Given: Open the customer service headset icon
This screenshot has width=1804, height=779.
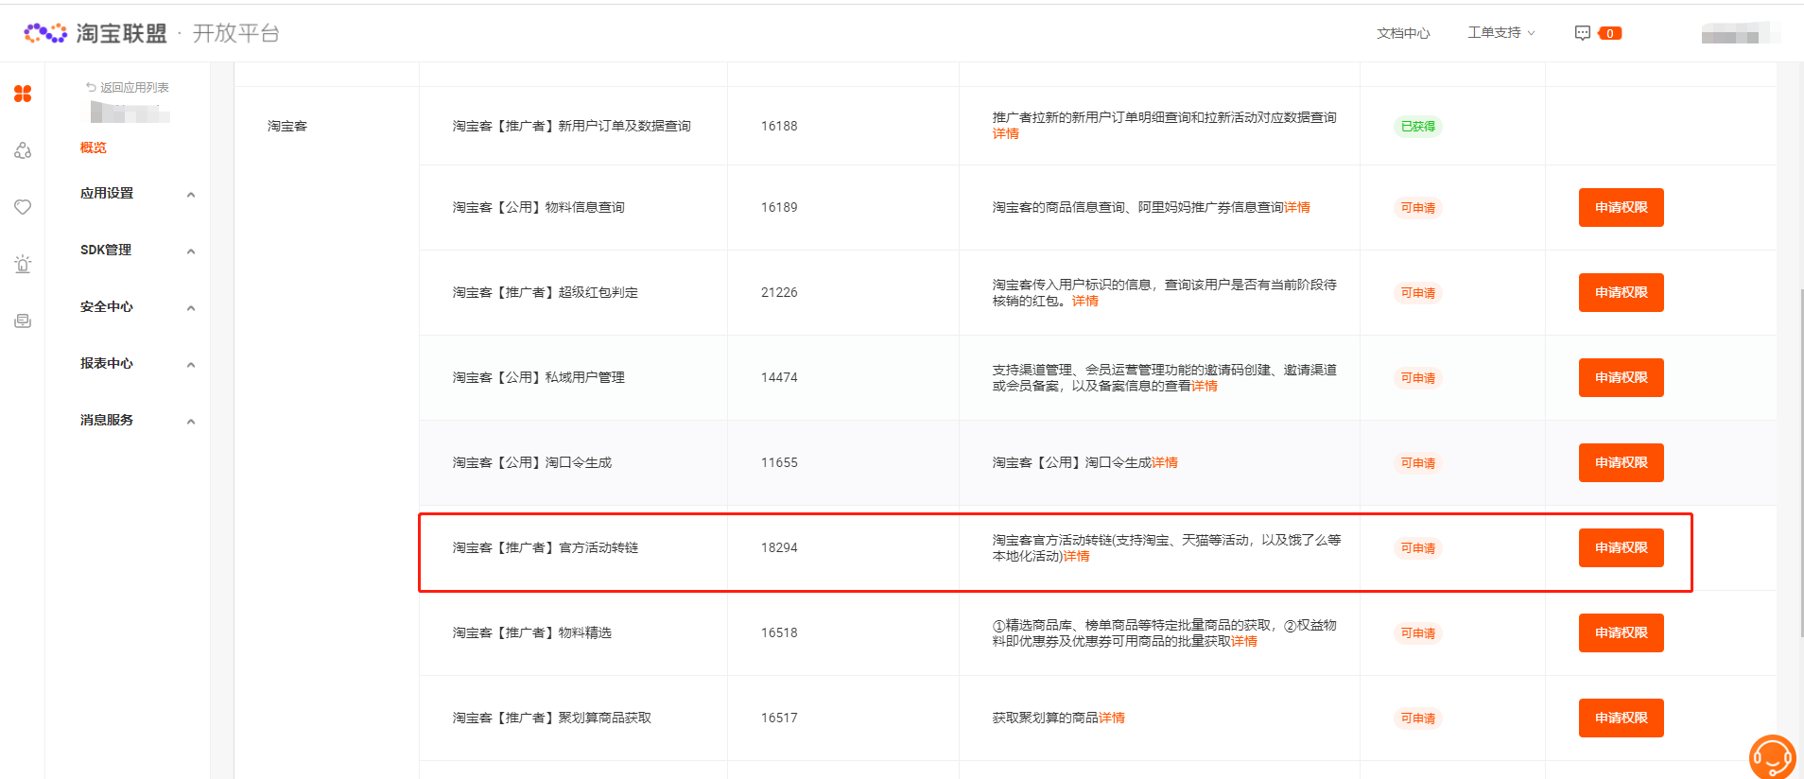Looking at the screenshot, I should click(1772, 756).
